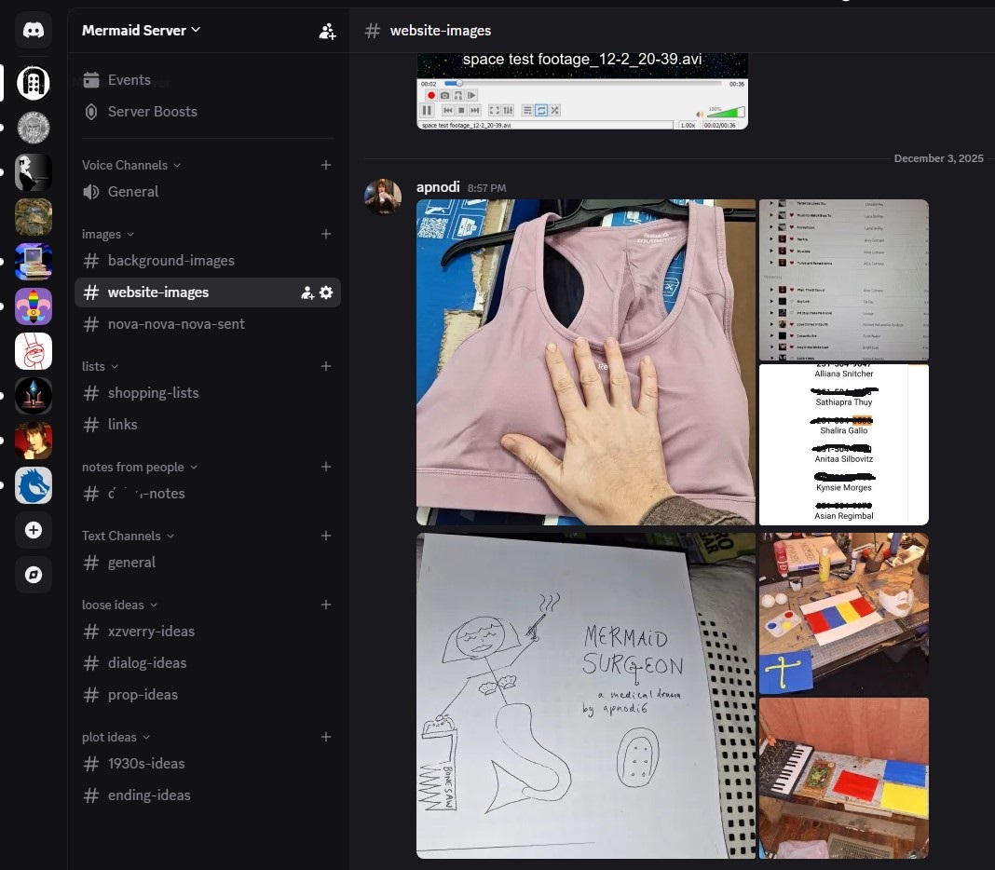The image size is (995, 870).
Task: Create a channel in Voice Channels category
Action: (x=326, y=165)
